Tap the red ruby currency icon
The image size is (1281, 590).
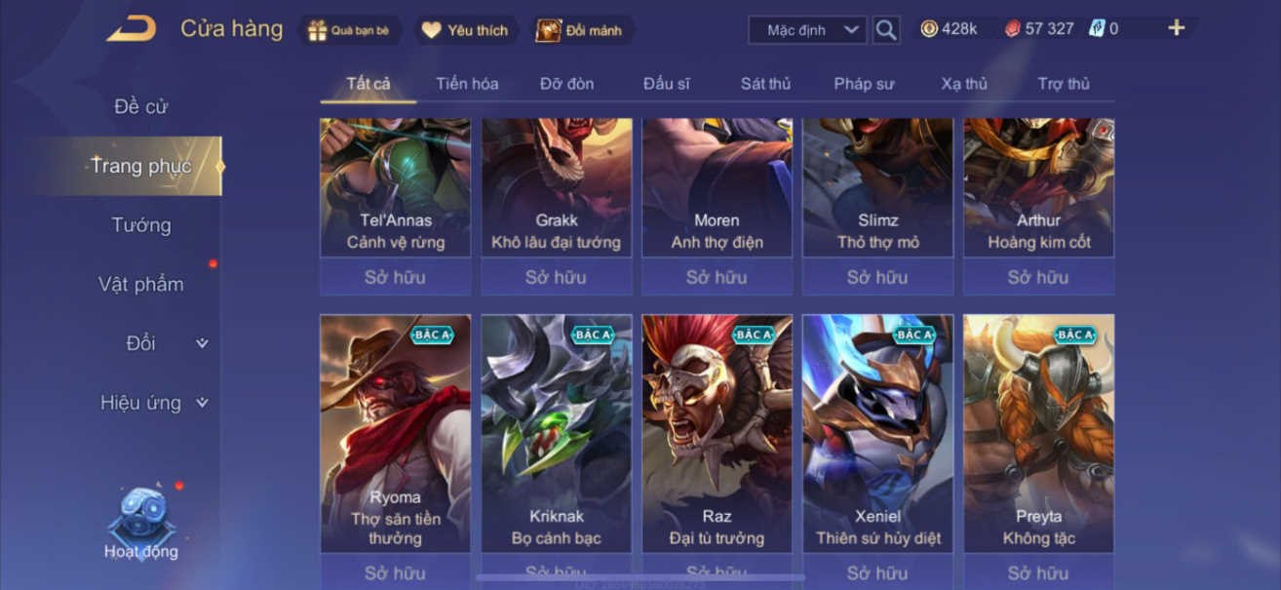point(1013,29)
